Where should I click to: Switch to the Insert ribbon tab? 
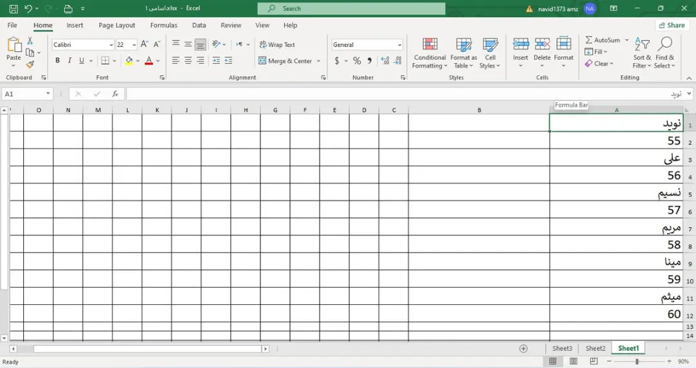75,25
